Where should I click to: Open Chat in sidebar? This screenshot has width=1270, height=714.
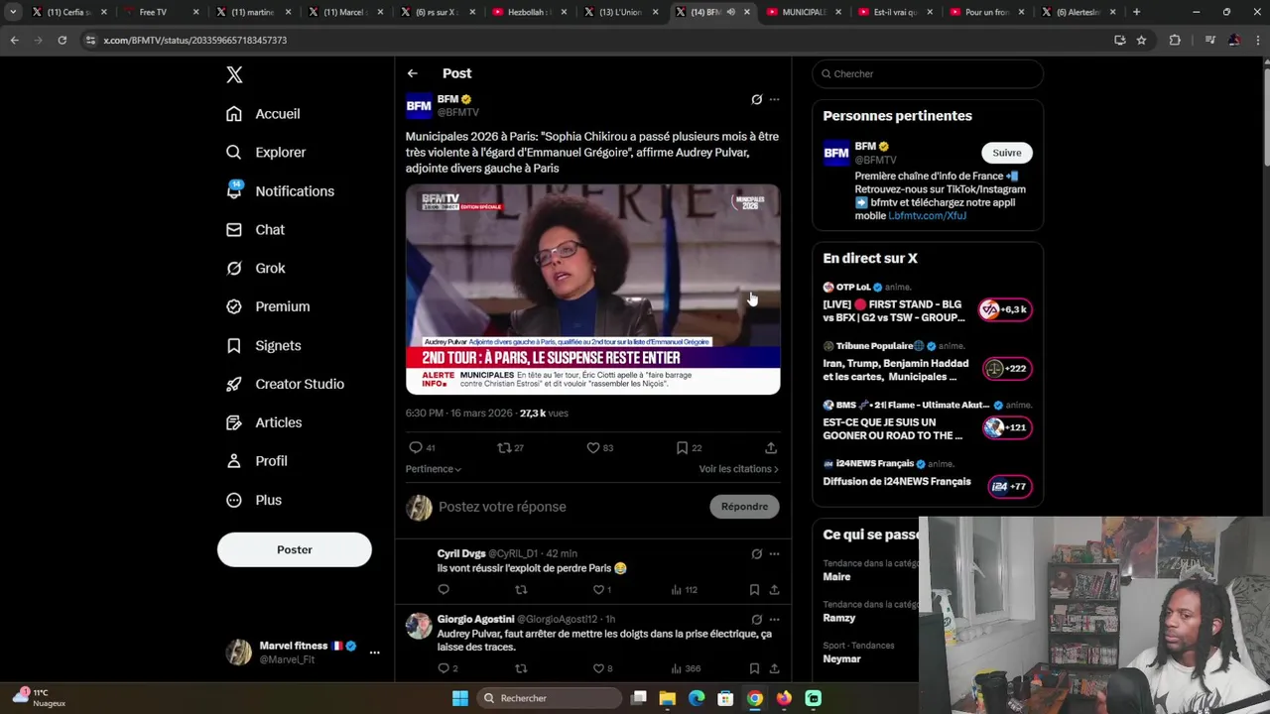point(255,230)
